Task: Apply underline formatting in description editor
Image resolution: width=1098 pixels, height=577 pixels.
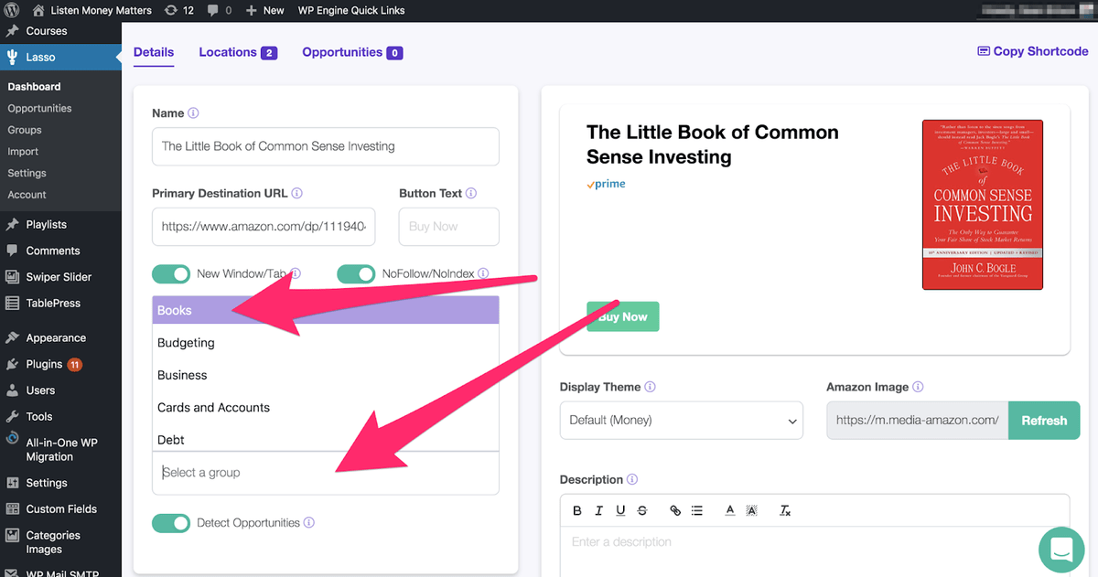Action: (620, 511)
